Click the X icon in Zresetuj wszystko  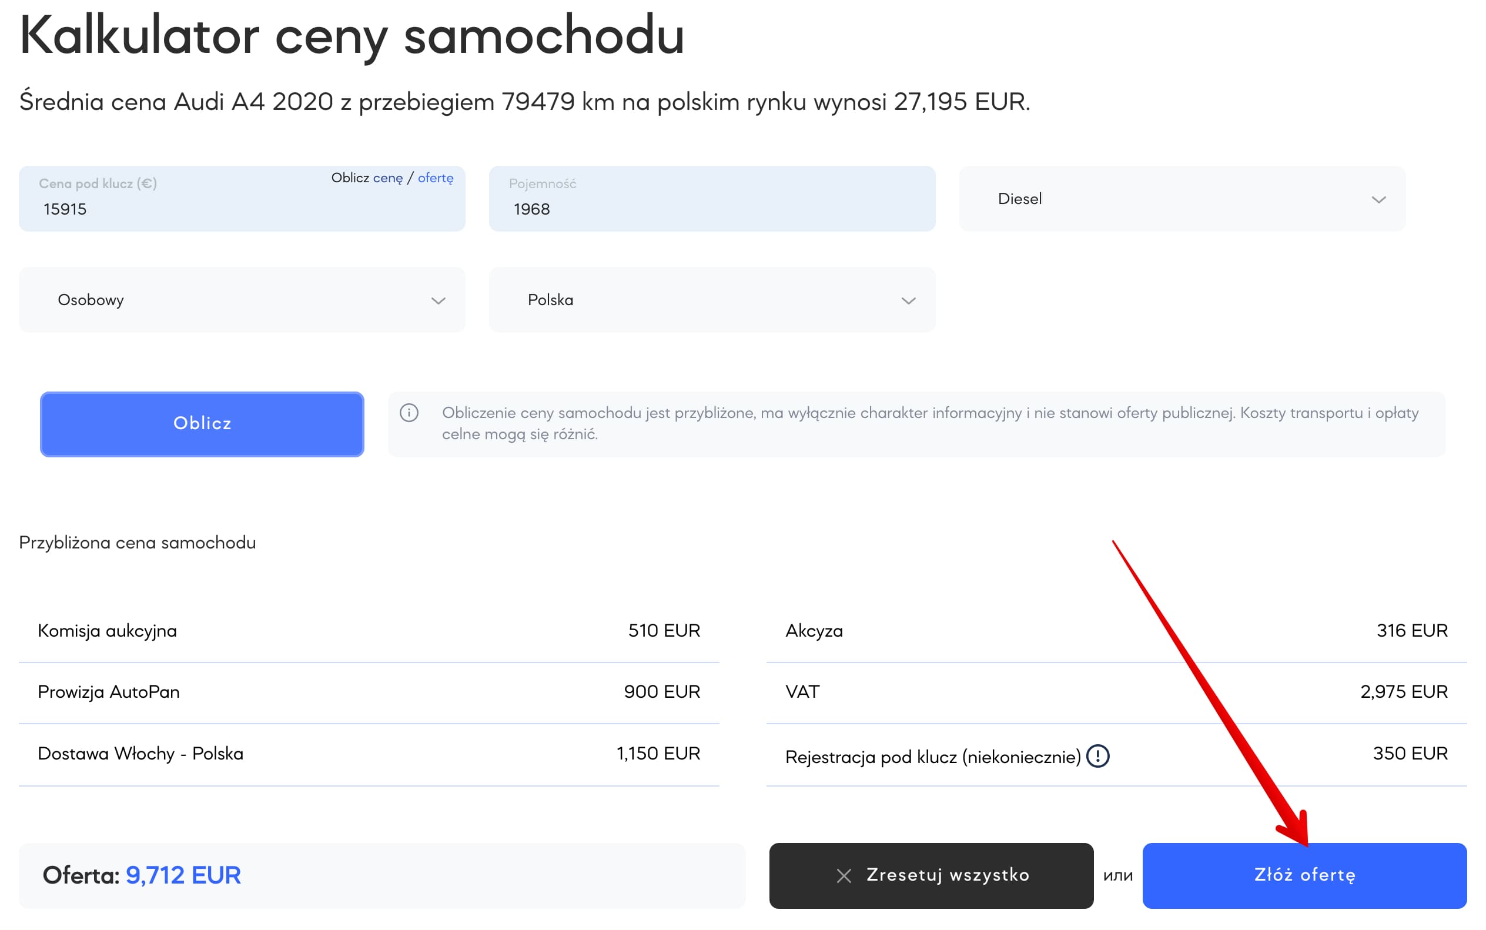click(x=844, y=876)
